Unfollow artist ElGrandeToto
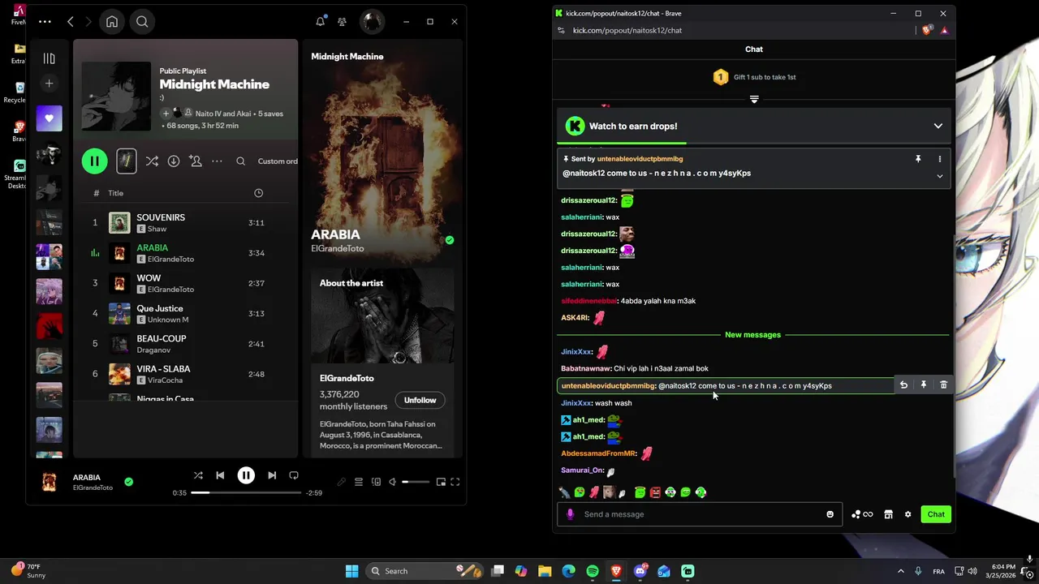Image resolution: width=1039 pixels, height=584 pixels. tap(420, 400)
